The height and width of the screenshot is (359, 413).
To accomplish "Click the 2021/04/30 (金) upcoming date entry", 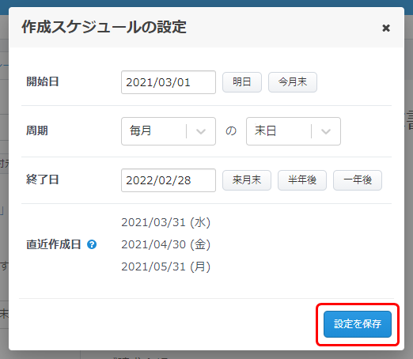I will pyautogui.click(x=165, y=244).
